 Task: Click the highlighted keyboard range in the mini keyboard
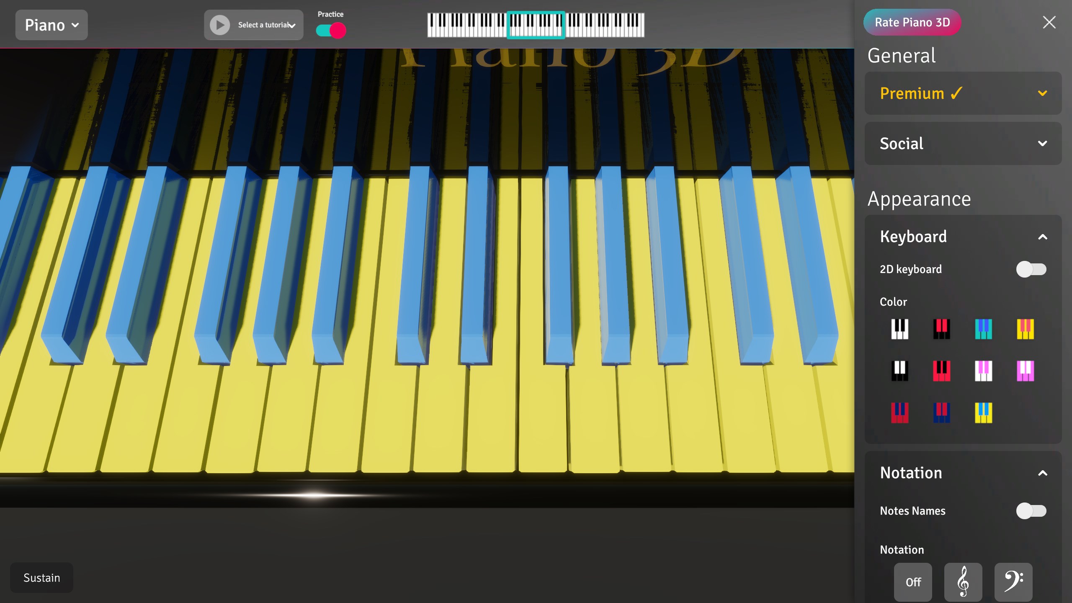pyautogui.click(x=536, y=25)
